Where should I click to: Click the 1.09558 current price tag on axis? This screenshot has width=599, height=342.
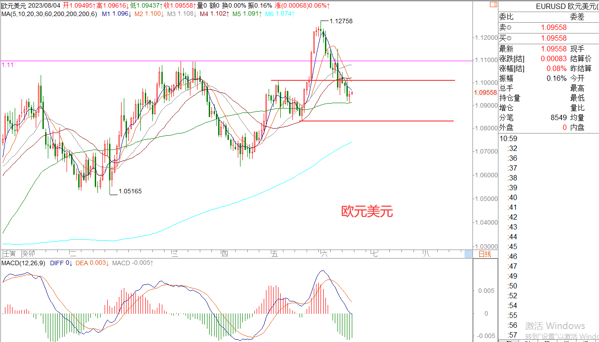click(485, 92)
